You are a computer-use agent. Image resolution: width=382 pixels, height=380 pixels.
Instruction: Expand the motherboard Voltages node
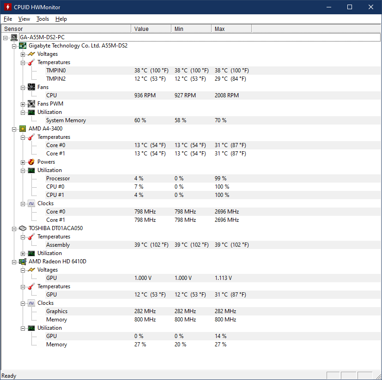pos(23,54)
